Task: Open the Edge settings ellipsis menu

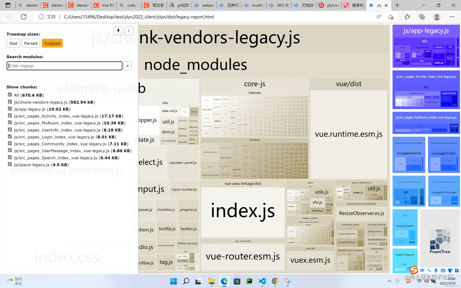Action: (x=452, y=17)
